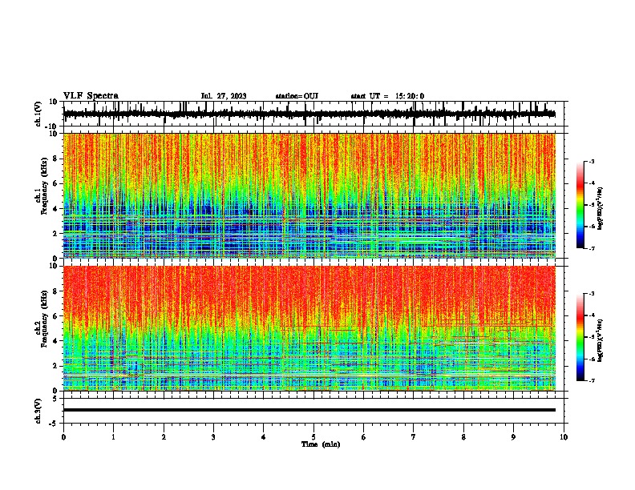Viewport: 635px width, 490px height.
Task: Click "-3" atop the ch.1 colorbar
Action: click(x=591, y=162)
